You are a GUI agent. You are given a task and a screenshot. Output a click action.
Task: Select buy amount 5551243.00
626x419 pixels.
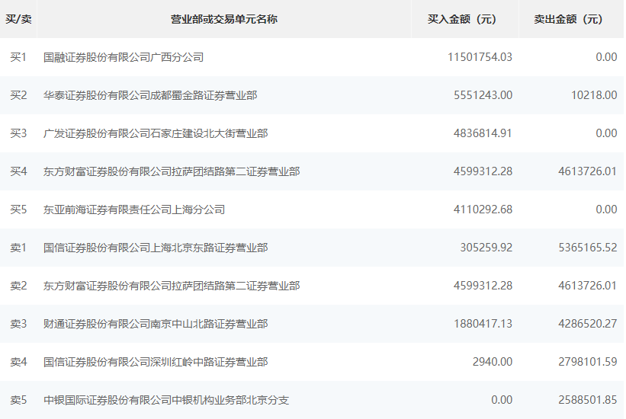click(483, 95)
